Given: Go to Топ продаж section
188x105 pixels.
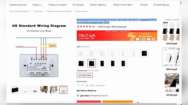Looking at the screenshot, I should pos(78,5).
